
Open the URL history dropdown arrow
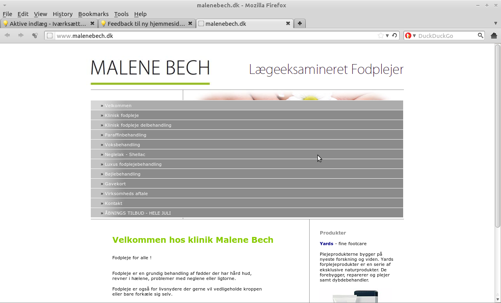click(387, 36)
